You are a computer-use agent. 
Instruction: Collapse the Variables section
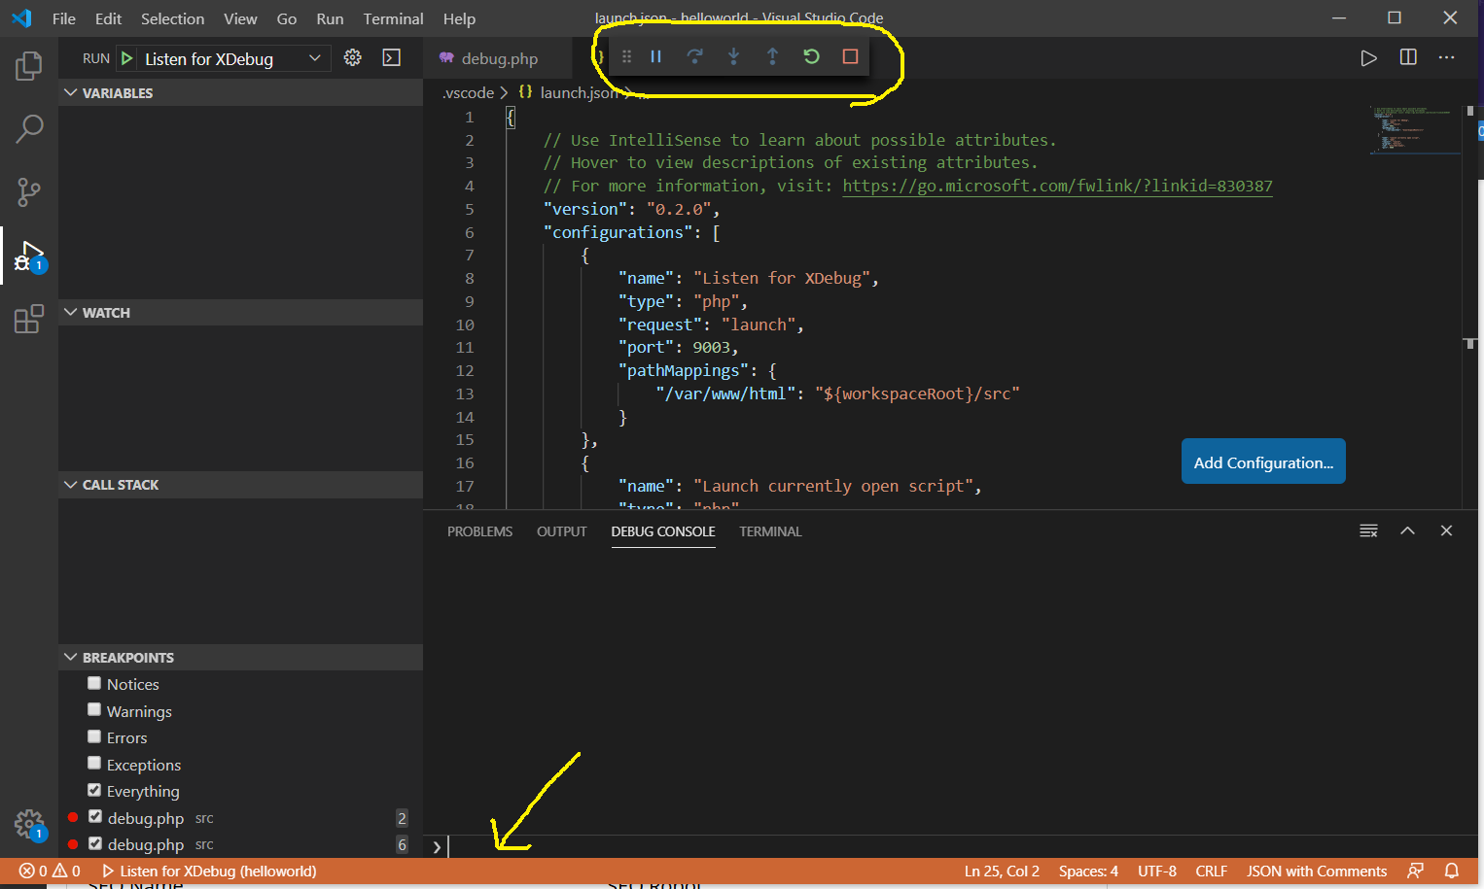(240, 92)
